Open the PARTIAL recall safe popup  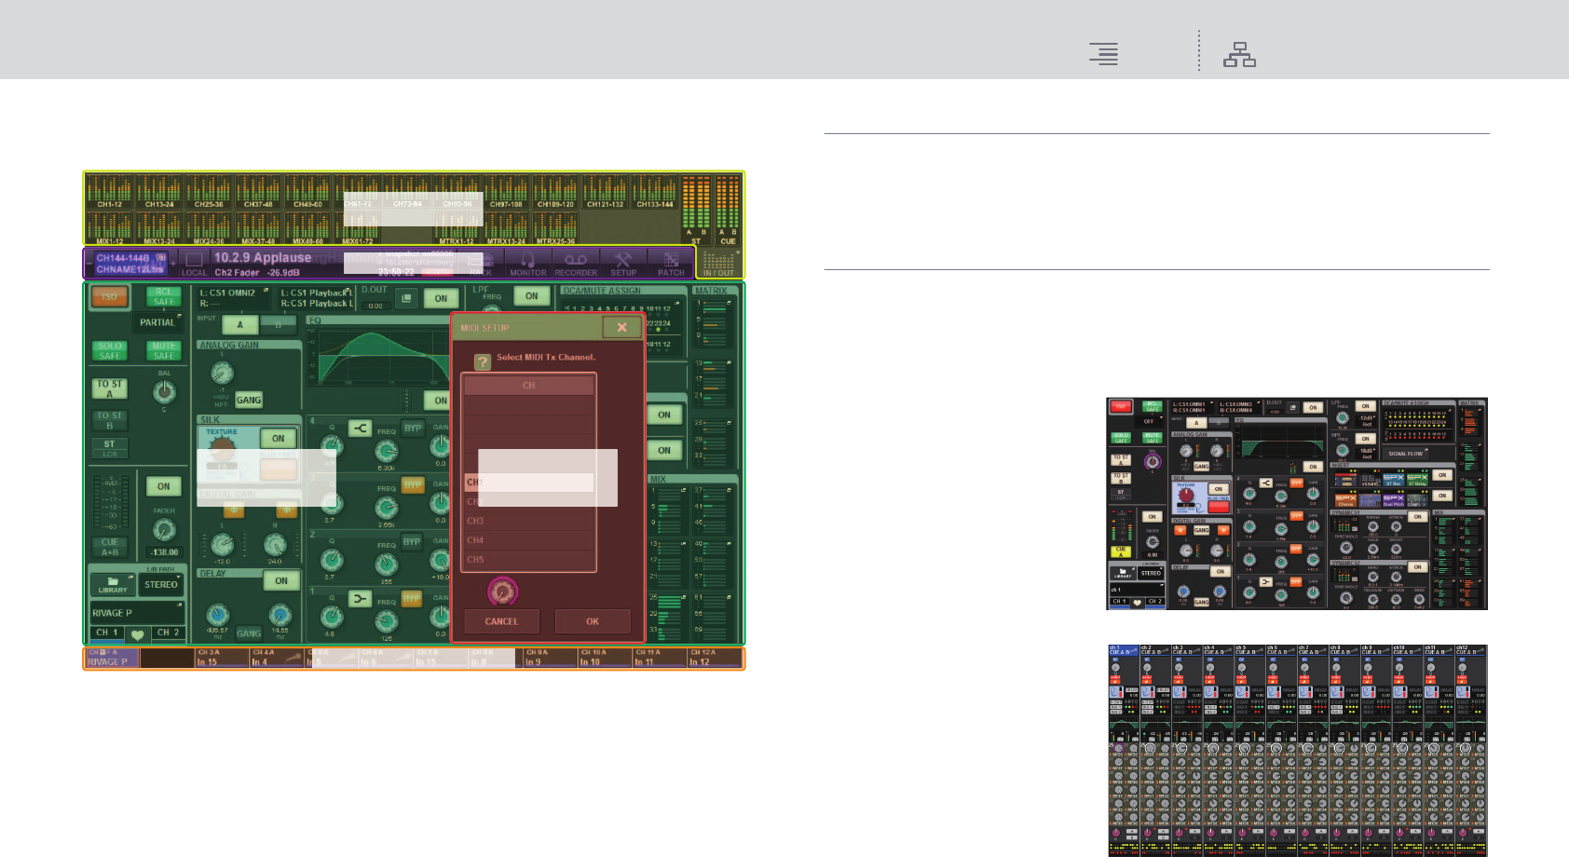tap(159, 322)
